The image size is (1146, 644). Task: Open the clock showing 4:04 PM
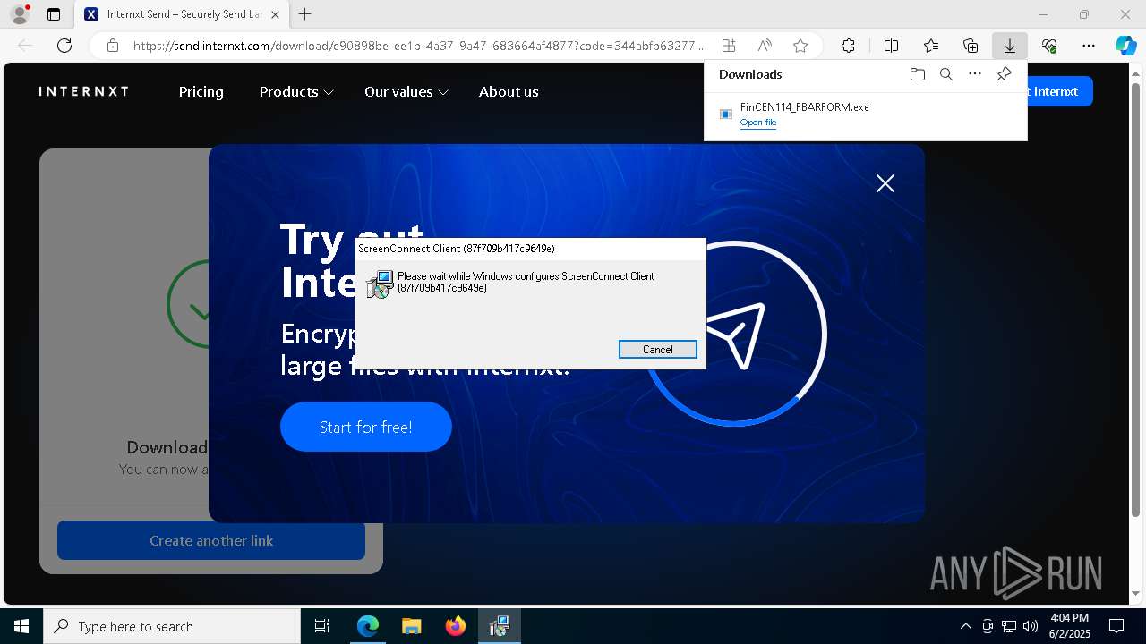(x=1069, y=626)
